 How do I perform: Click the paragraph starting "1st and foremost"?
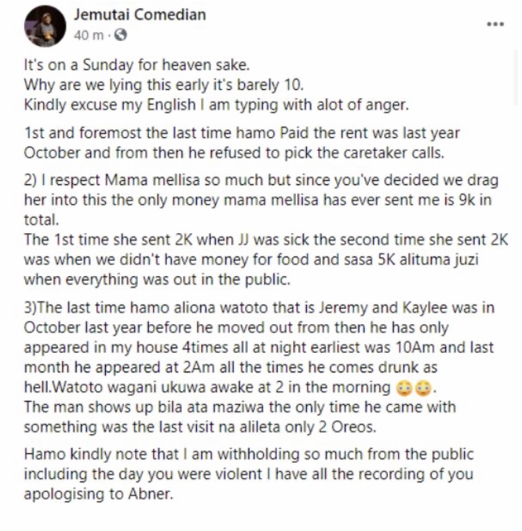242,143
